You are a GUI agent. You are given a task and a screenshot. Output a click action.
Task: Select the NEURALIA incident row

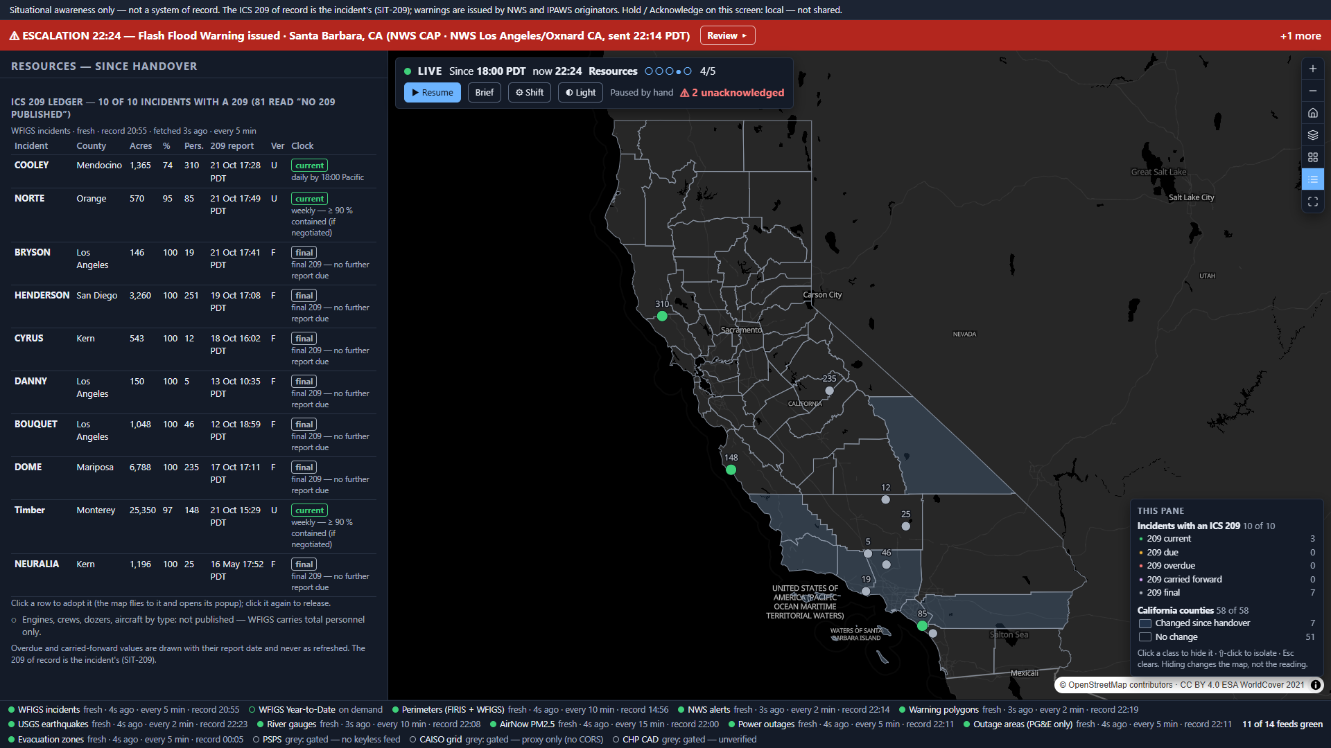[193, 575]
